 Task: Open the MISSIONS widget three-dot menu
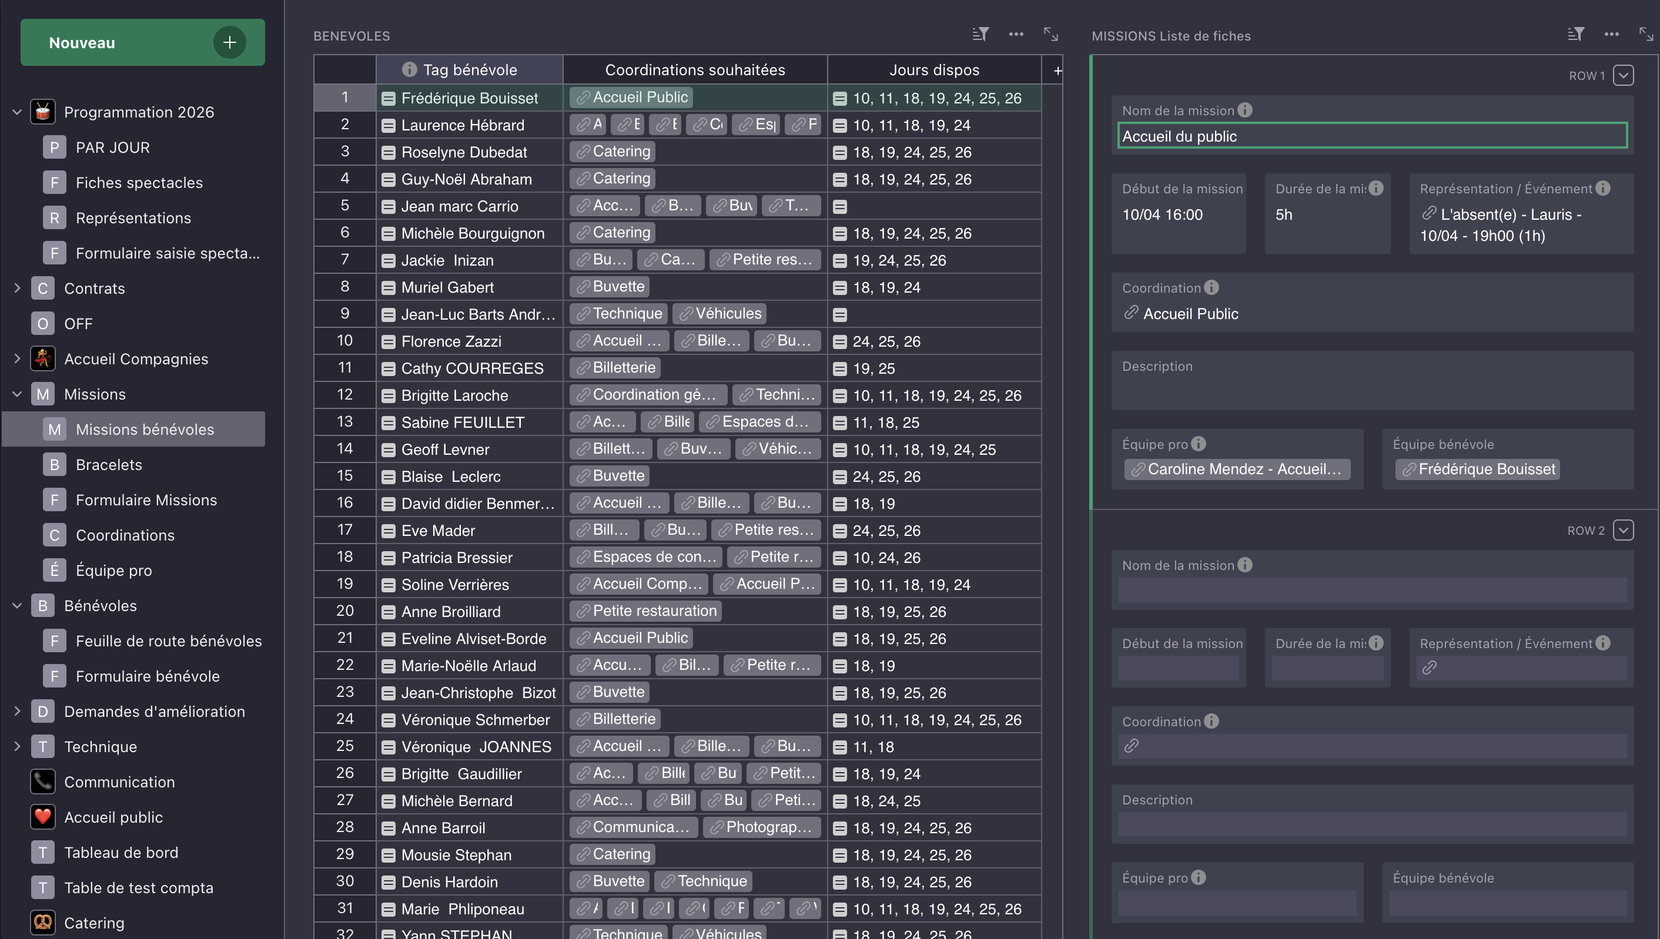[1612, 34]
